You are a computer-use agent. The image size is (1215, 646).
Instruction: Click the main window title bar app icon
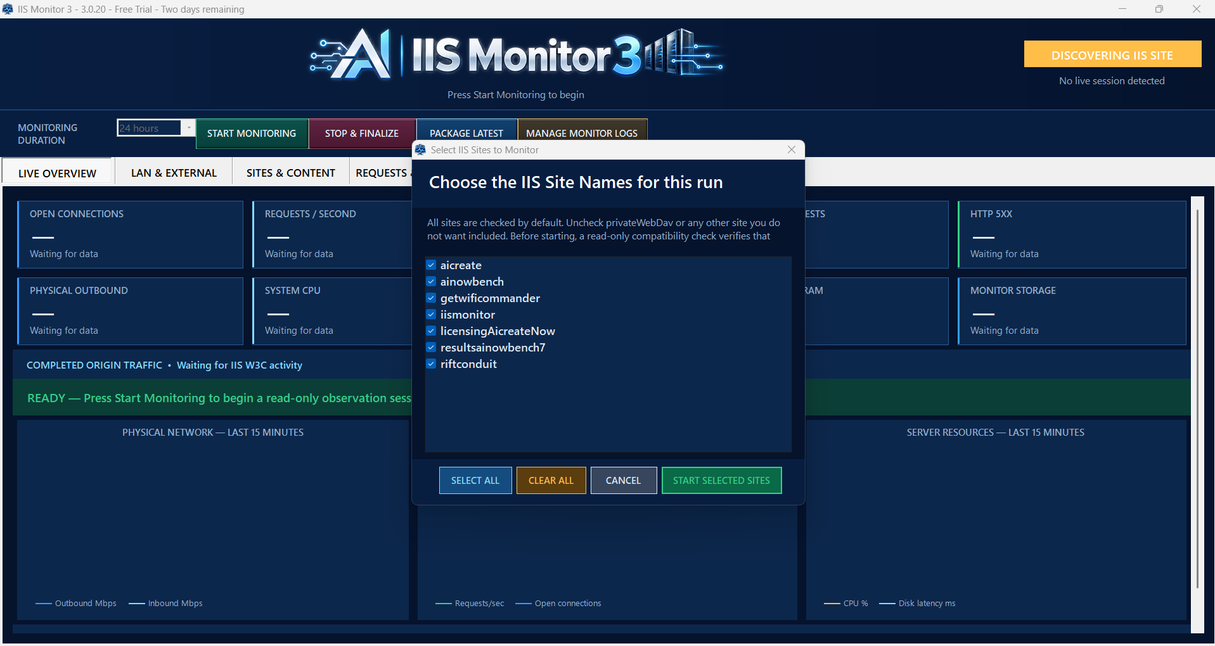point(8,9)
